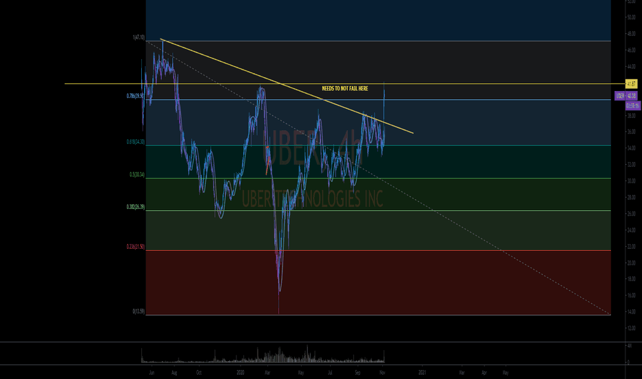Click the 44.00 price axis label
Viewport: 642px width, 379px height.
click(x=630, y=66)
